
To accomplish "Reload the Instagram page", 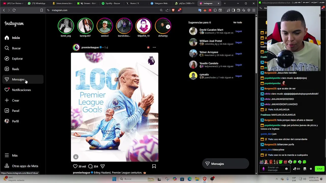I will [x=14, y=10].
